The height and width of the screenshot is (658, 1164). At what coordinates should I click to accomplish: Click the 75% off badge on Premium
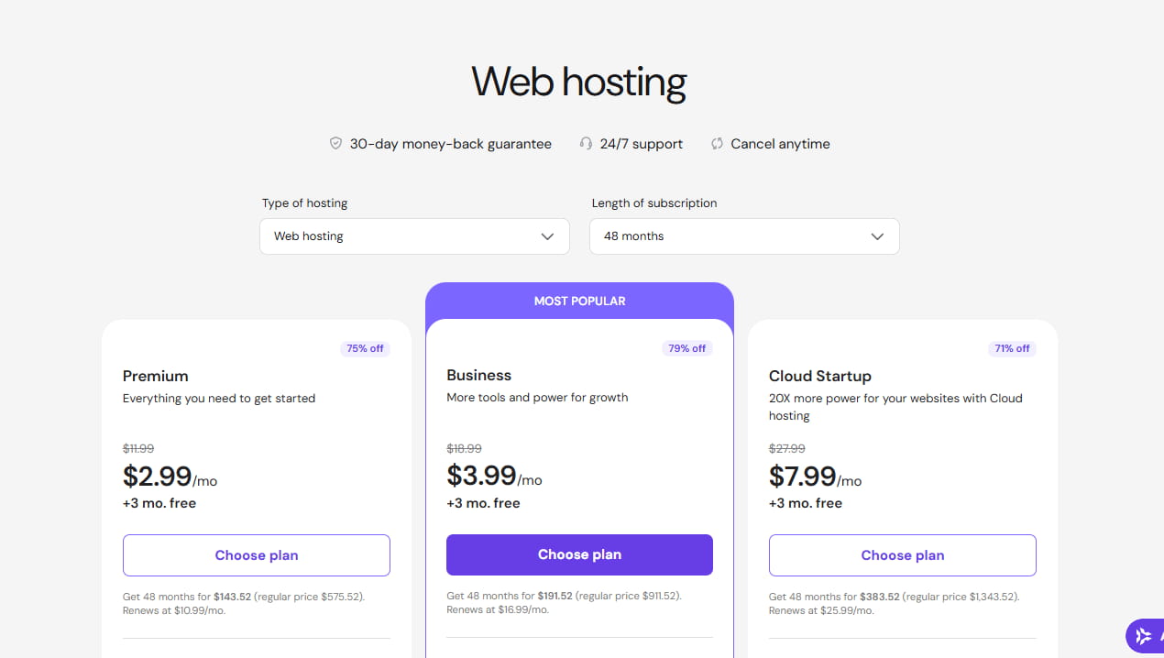(365, 348)
